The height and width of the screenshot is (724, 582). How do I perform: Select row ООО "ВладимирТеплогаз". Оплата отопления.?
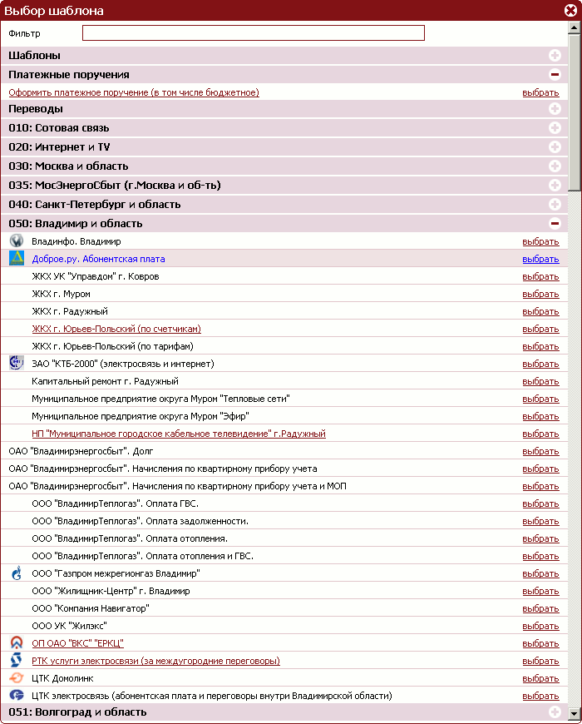pos(284,538)
